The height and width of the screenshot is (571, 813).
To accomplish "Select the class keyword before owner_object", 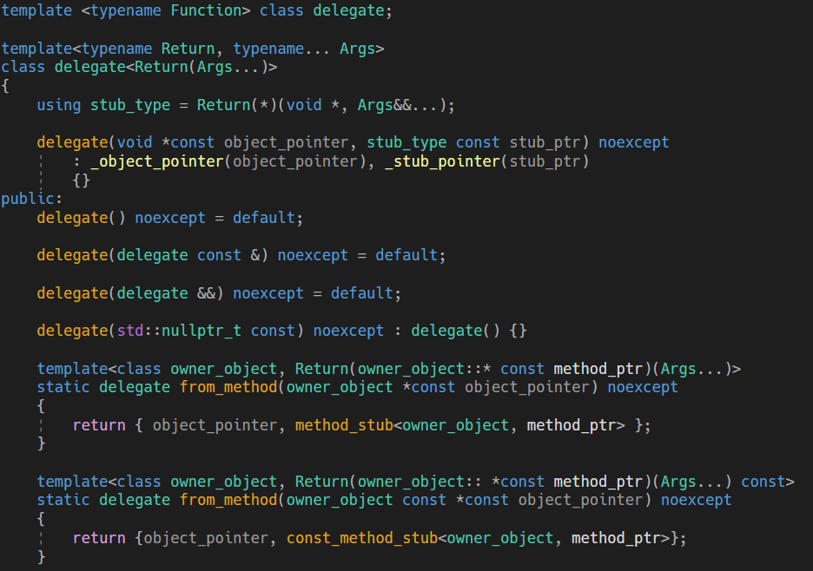I will point(139,368).
